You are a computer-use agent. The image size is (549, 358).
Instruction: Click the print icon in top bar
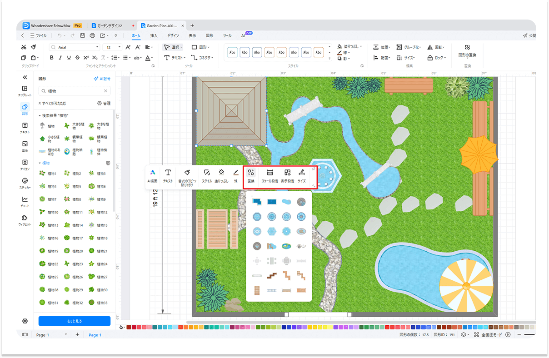(x=92, y=35)
